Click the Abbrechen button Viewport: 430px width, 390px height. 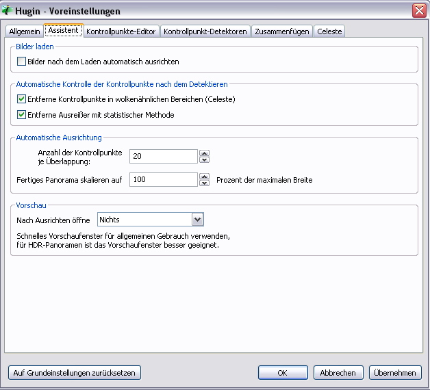tap(338, 373)
